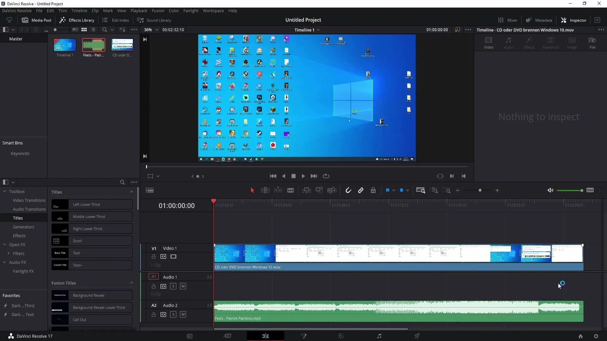Viewport: 607px width, 341px height.
Task: Open the Timeline 1 name dropdown
Action: [307, 30]
